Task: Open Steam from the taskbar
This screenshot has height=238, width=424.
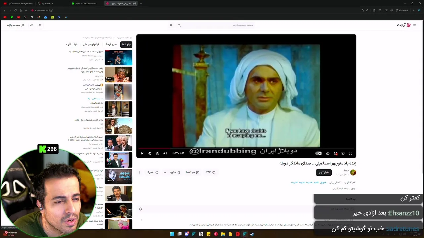Action: coord(252,234)
